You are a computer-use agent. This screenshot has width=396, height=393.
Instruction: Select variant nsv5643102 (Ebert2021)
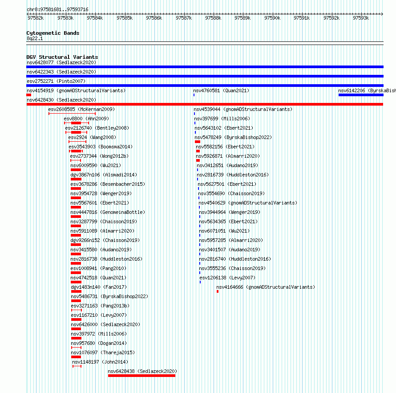point(224,128)
